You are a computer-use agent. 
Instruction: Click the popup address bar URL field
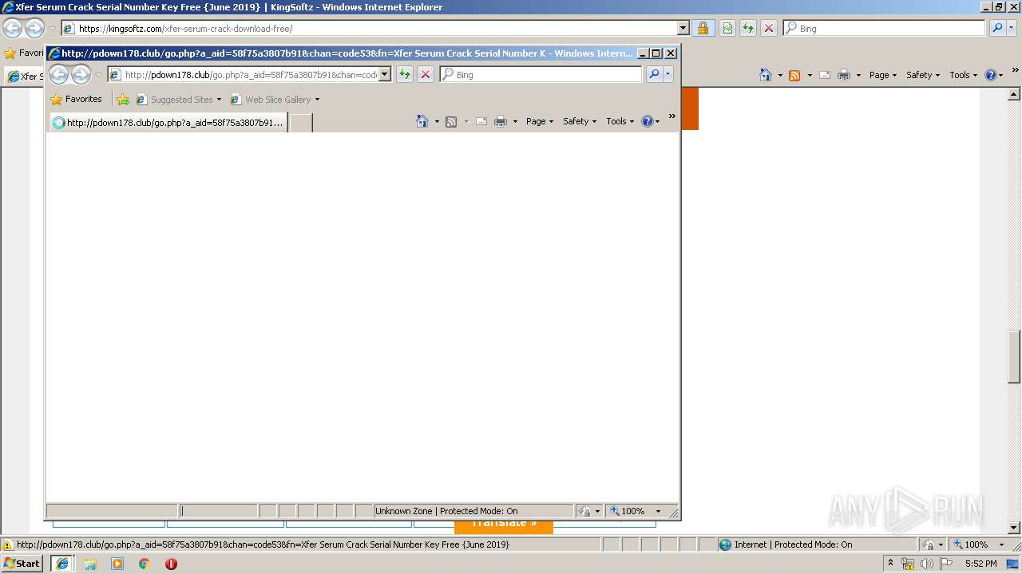pyautogui.click(x=250, y=74)
